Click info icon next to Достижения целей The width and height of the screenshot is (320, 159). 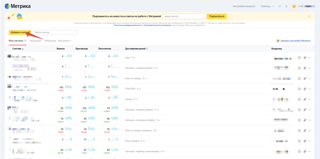coord(147,49)
